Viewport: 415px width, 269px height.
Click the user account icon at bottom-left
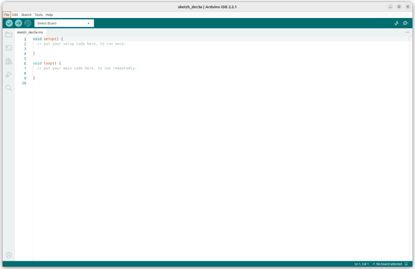[9, 255]
